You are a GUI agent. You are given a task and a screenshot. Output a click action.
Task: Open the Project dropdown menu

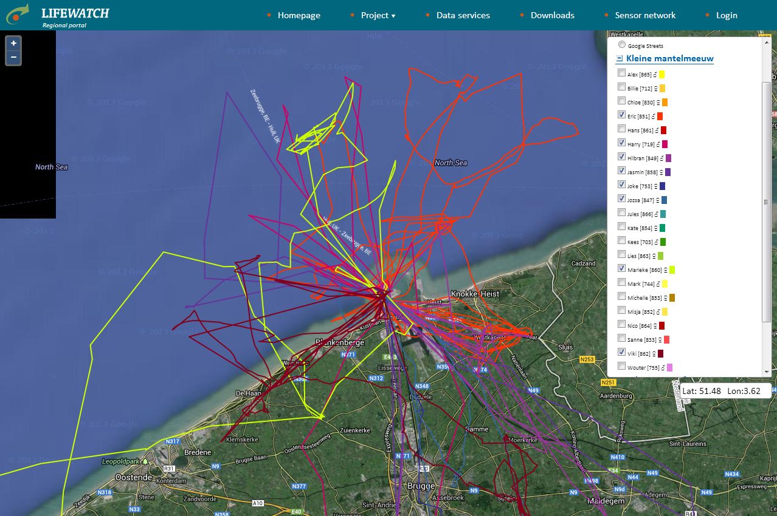[x=378, y=15]
